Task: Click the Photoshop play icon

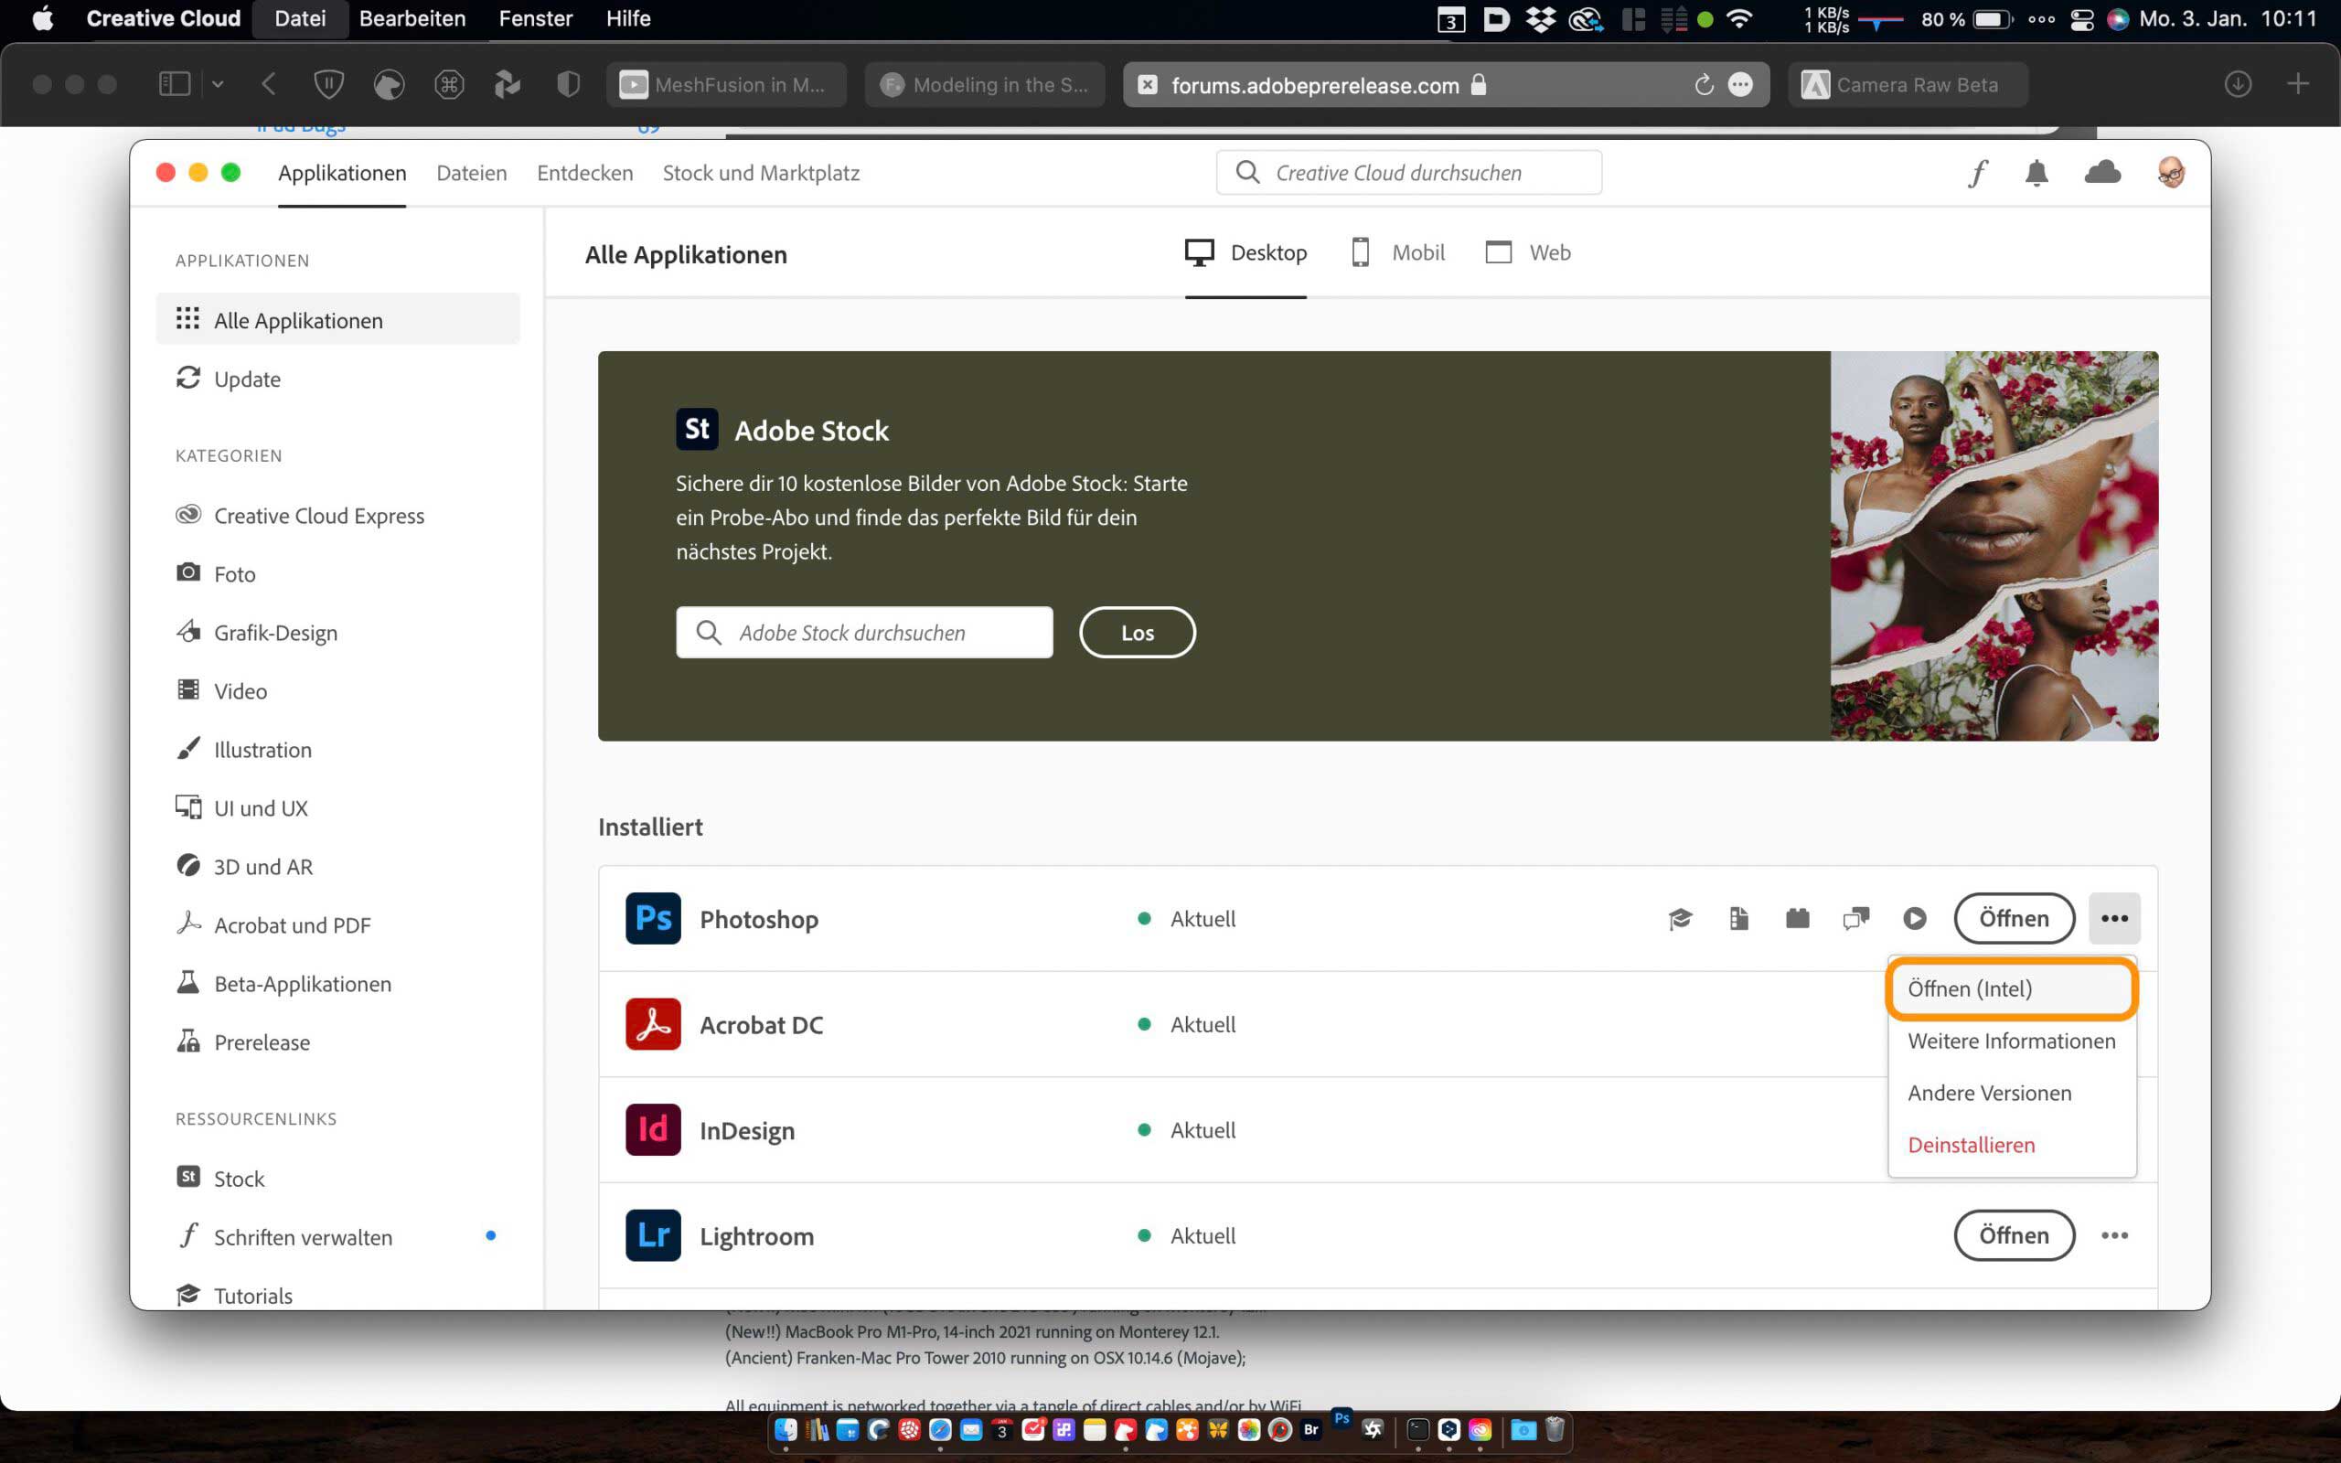Action: coord(1914,918)
